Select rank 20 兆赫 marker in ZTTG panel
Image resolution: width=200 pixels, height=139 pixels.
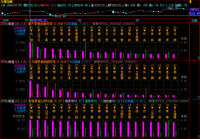[175, 31]
